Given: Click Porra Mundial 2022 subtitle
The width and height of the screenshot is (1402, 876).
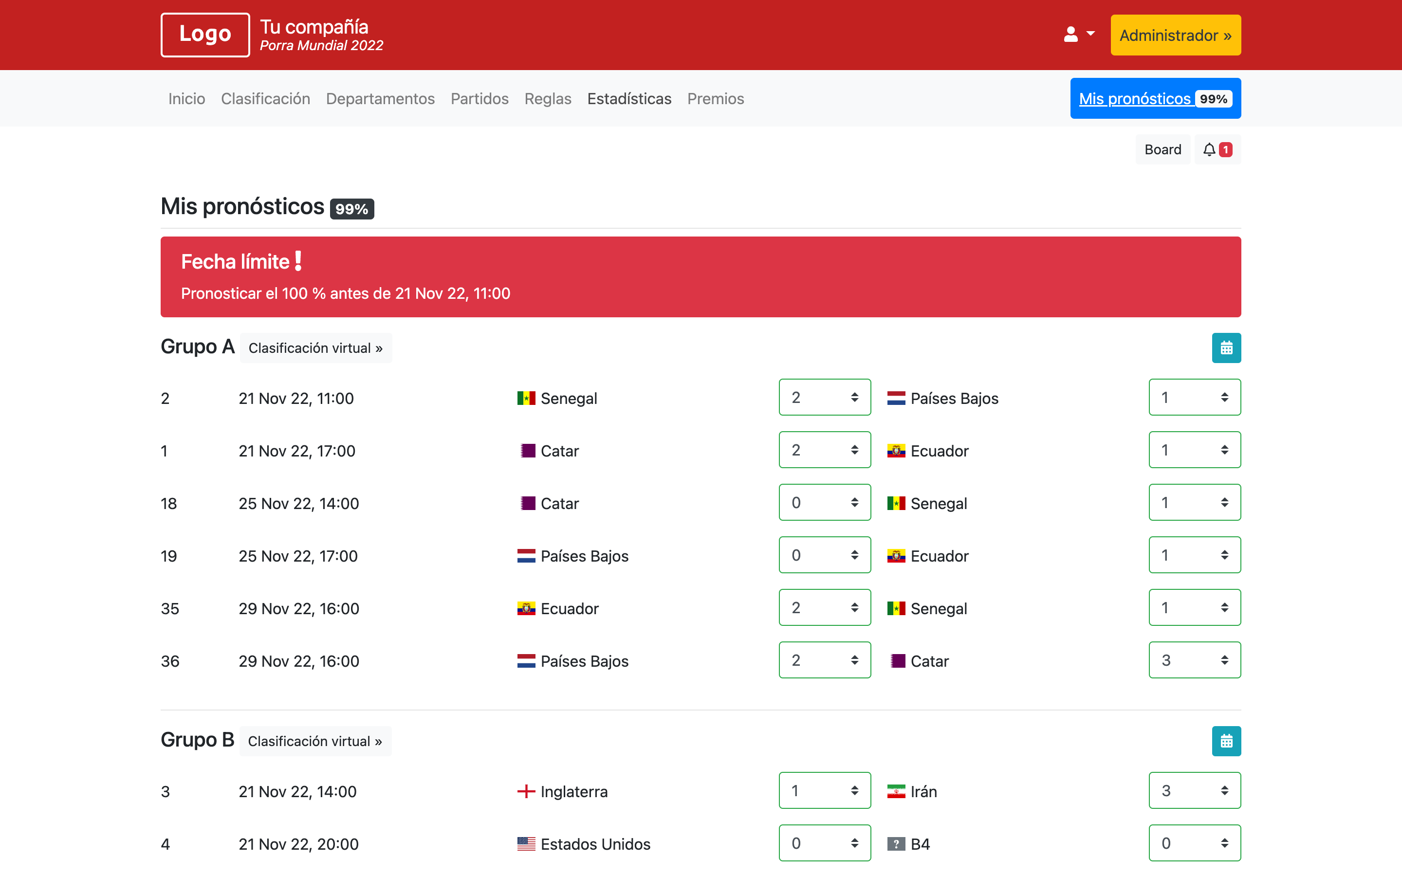Looking at the screenshot, I should click(x=321, y=46).
